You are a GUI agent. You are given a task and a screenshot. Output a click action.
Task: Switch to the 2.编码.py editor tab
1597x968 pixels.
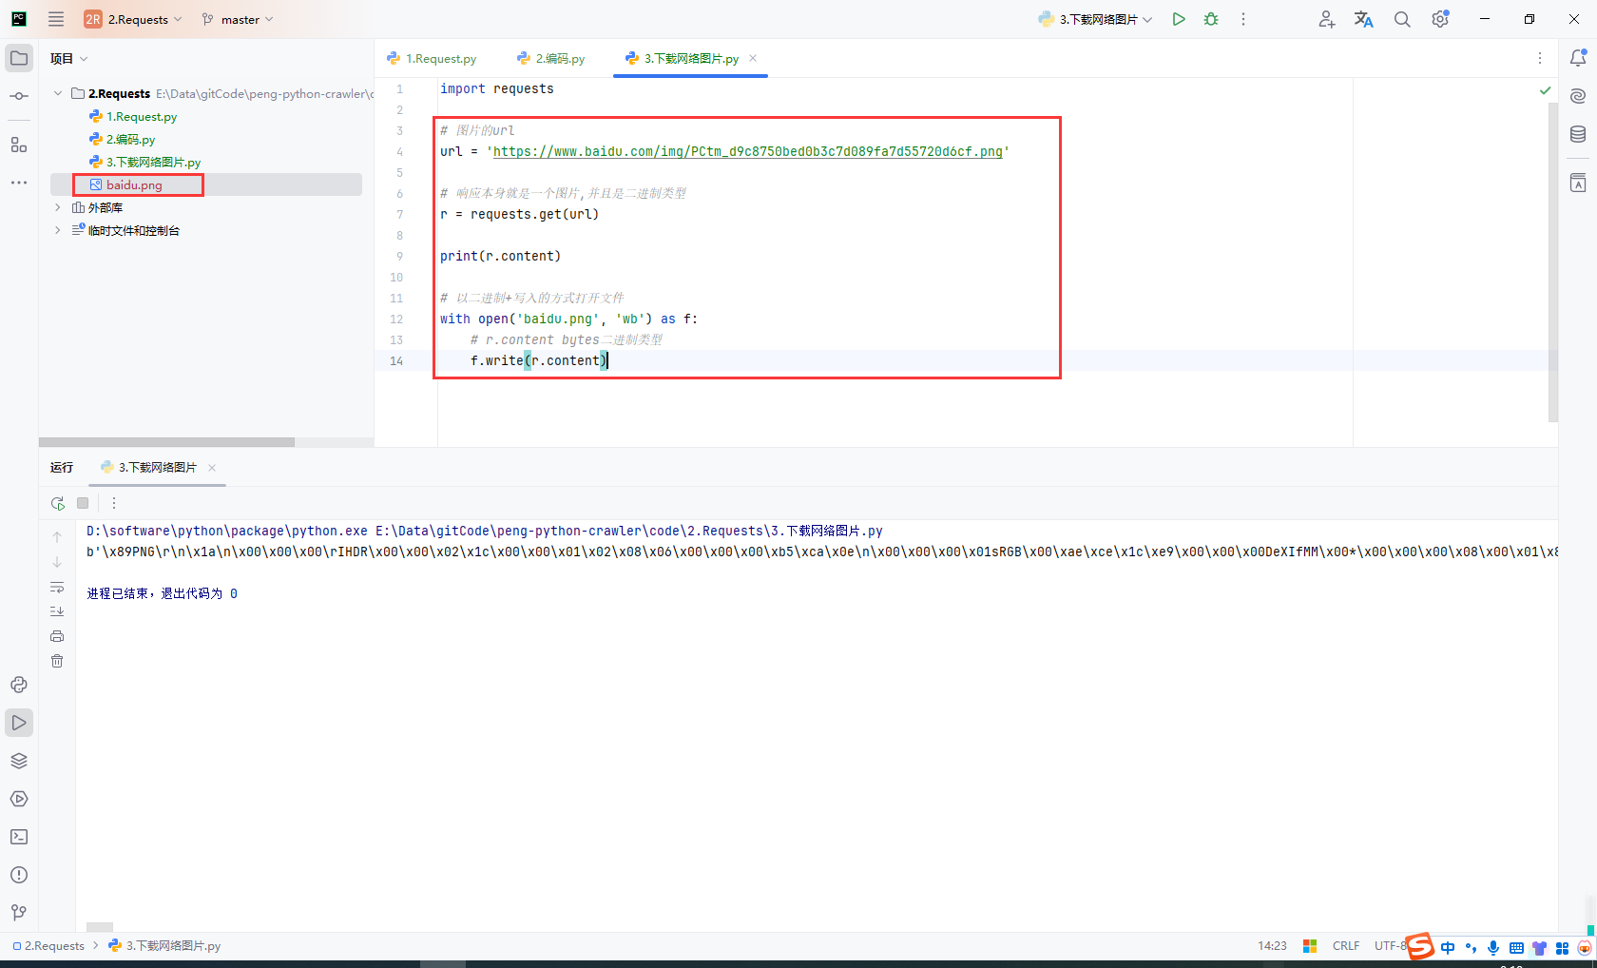(x=551, y=58)
